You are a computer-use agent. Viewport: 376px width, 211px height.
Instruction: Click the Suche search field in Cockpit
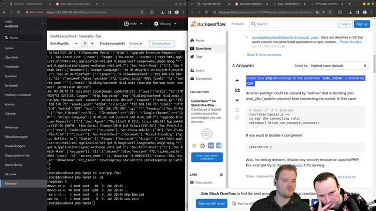coord(23,38)
